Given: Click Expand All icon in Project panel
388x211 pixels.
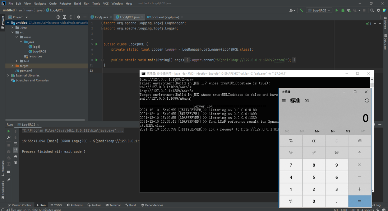Looking at the screenshot, I should 64,17.
